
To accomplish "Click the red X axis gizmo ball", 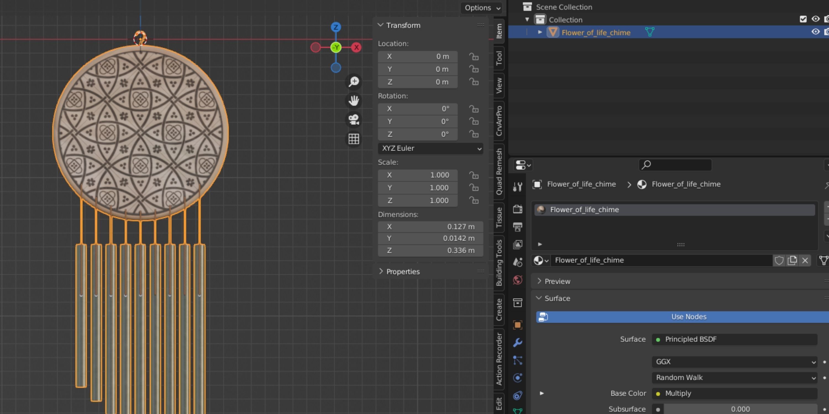I will click(x=356, y=47).
